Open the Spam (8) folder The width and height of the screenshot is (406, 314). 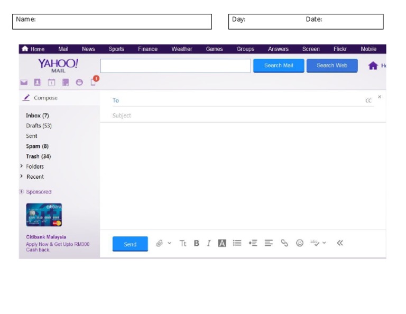tap(38, 146)
